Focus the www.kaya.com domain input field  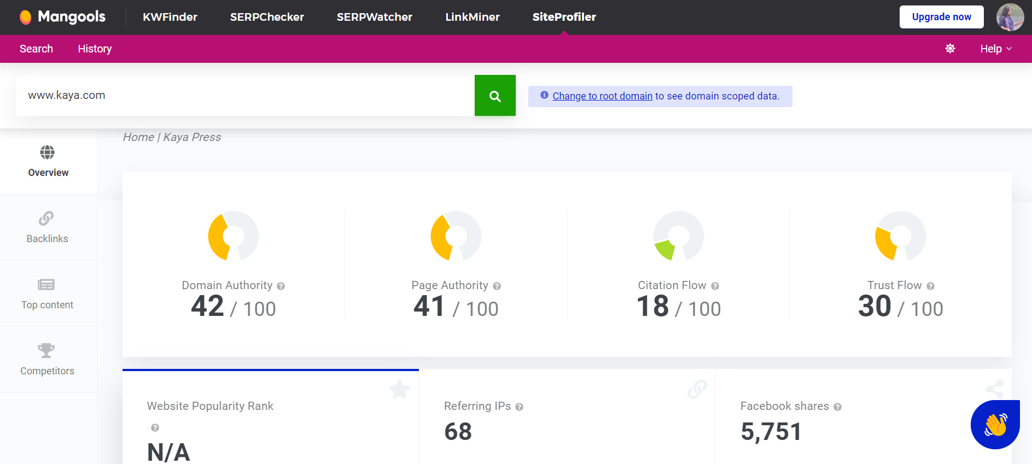click(x=245, y=95)
